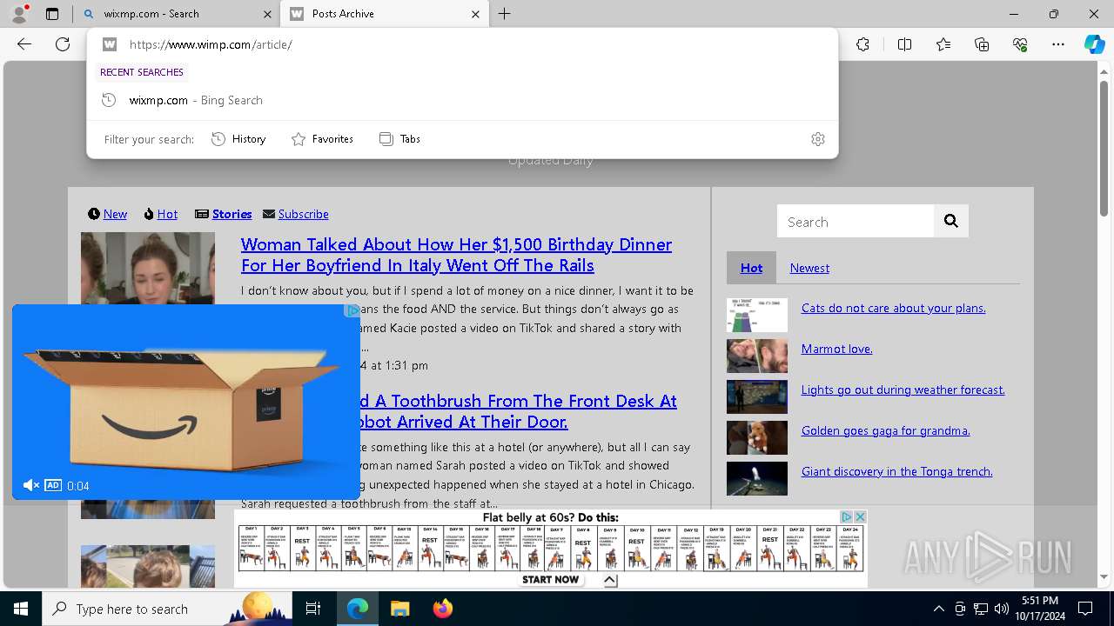Show hidden system tray icons
Screen dimensions: 1114x626
coord(938,609)
